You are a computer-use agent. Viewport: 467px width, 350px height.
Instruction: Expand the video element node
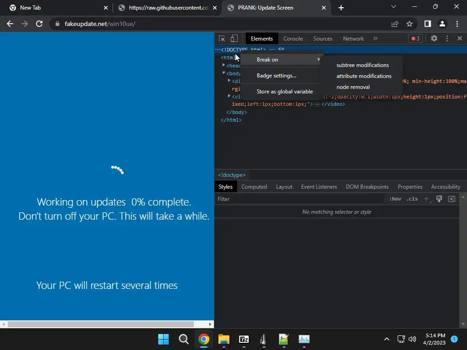(x=229, y=96)
